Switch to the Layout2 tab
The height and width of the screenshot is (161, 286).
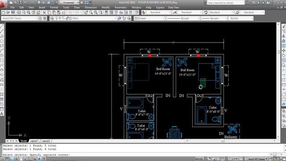click(x=46, y=141)
